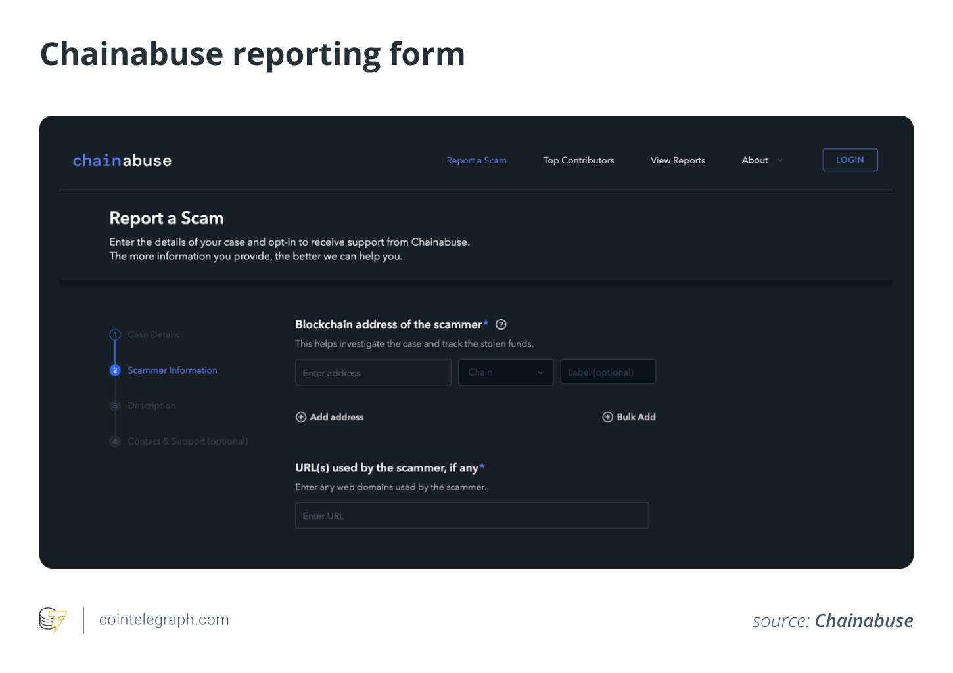Viewport: 953px width, 673px height.
Task: Click the plus icon for Add address
Action: [x=301, y=417]
